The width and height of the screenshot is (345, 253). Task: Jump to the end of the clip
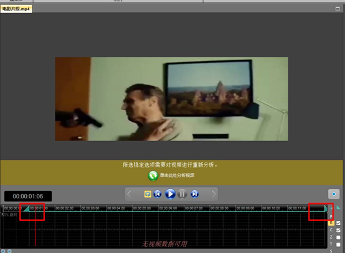click(x=194, y=194)
